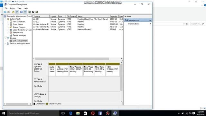
Task: Sort by the Status column header
Action: point(93,16)
